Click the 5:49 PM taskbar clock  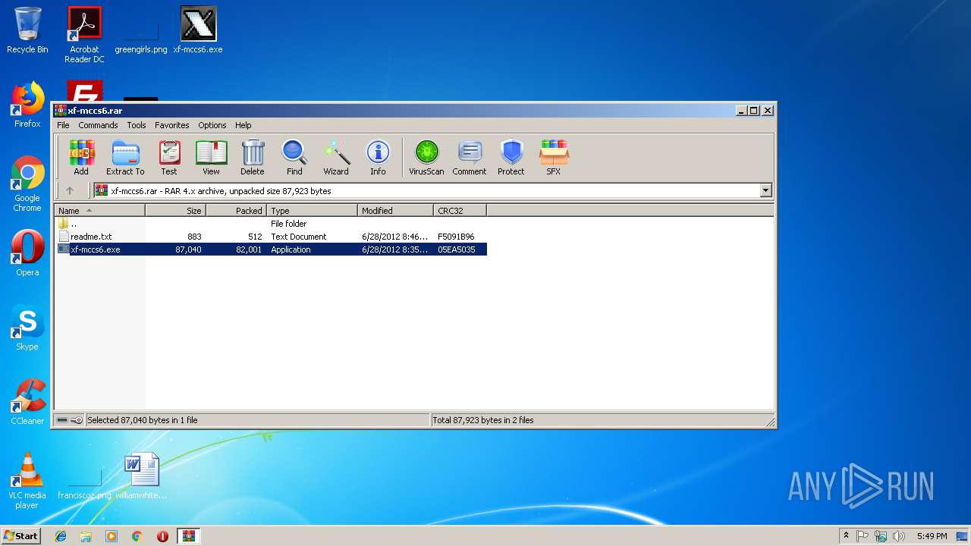[x=932, y=536]
